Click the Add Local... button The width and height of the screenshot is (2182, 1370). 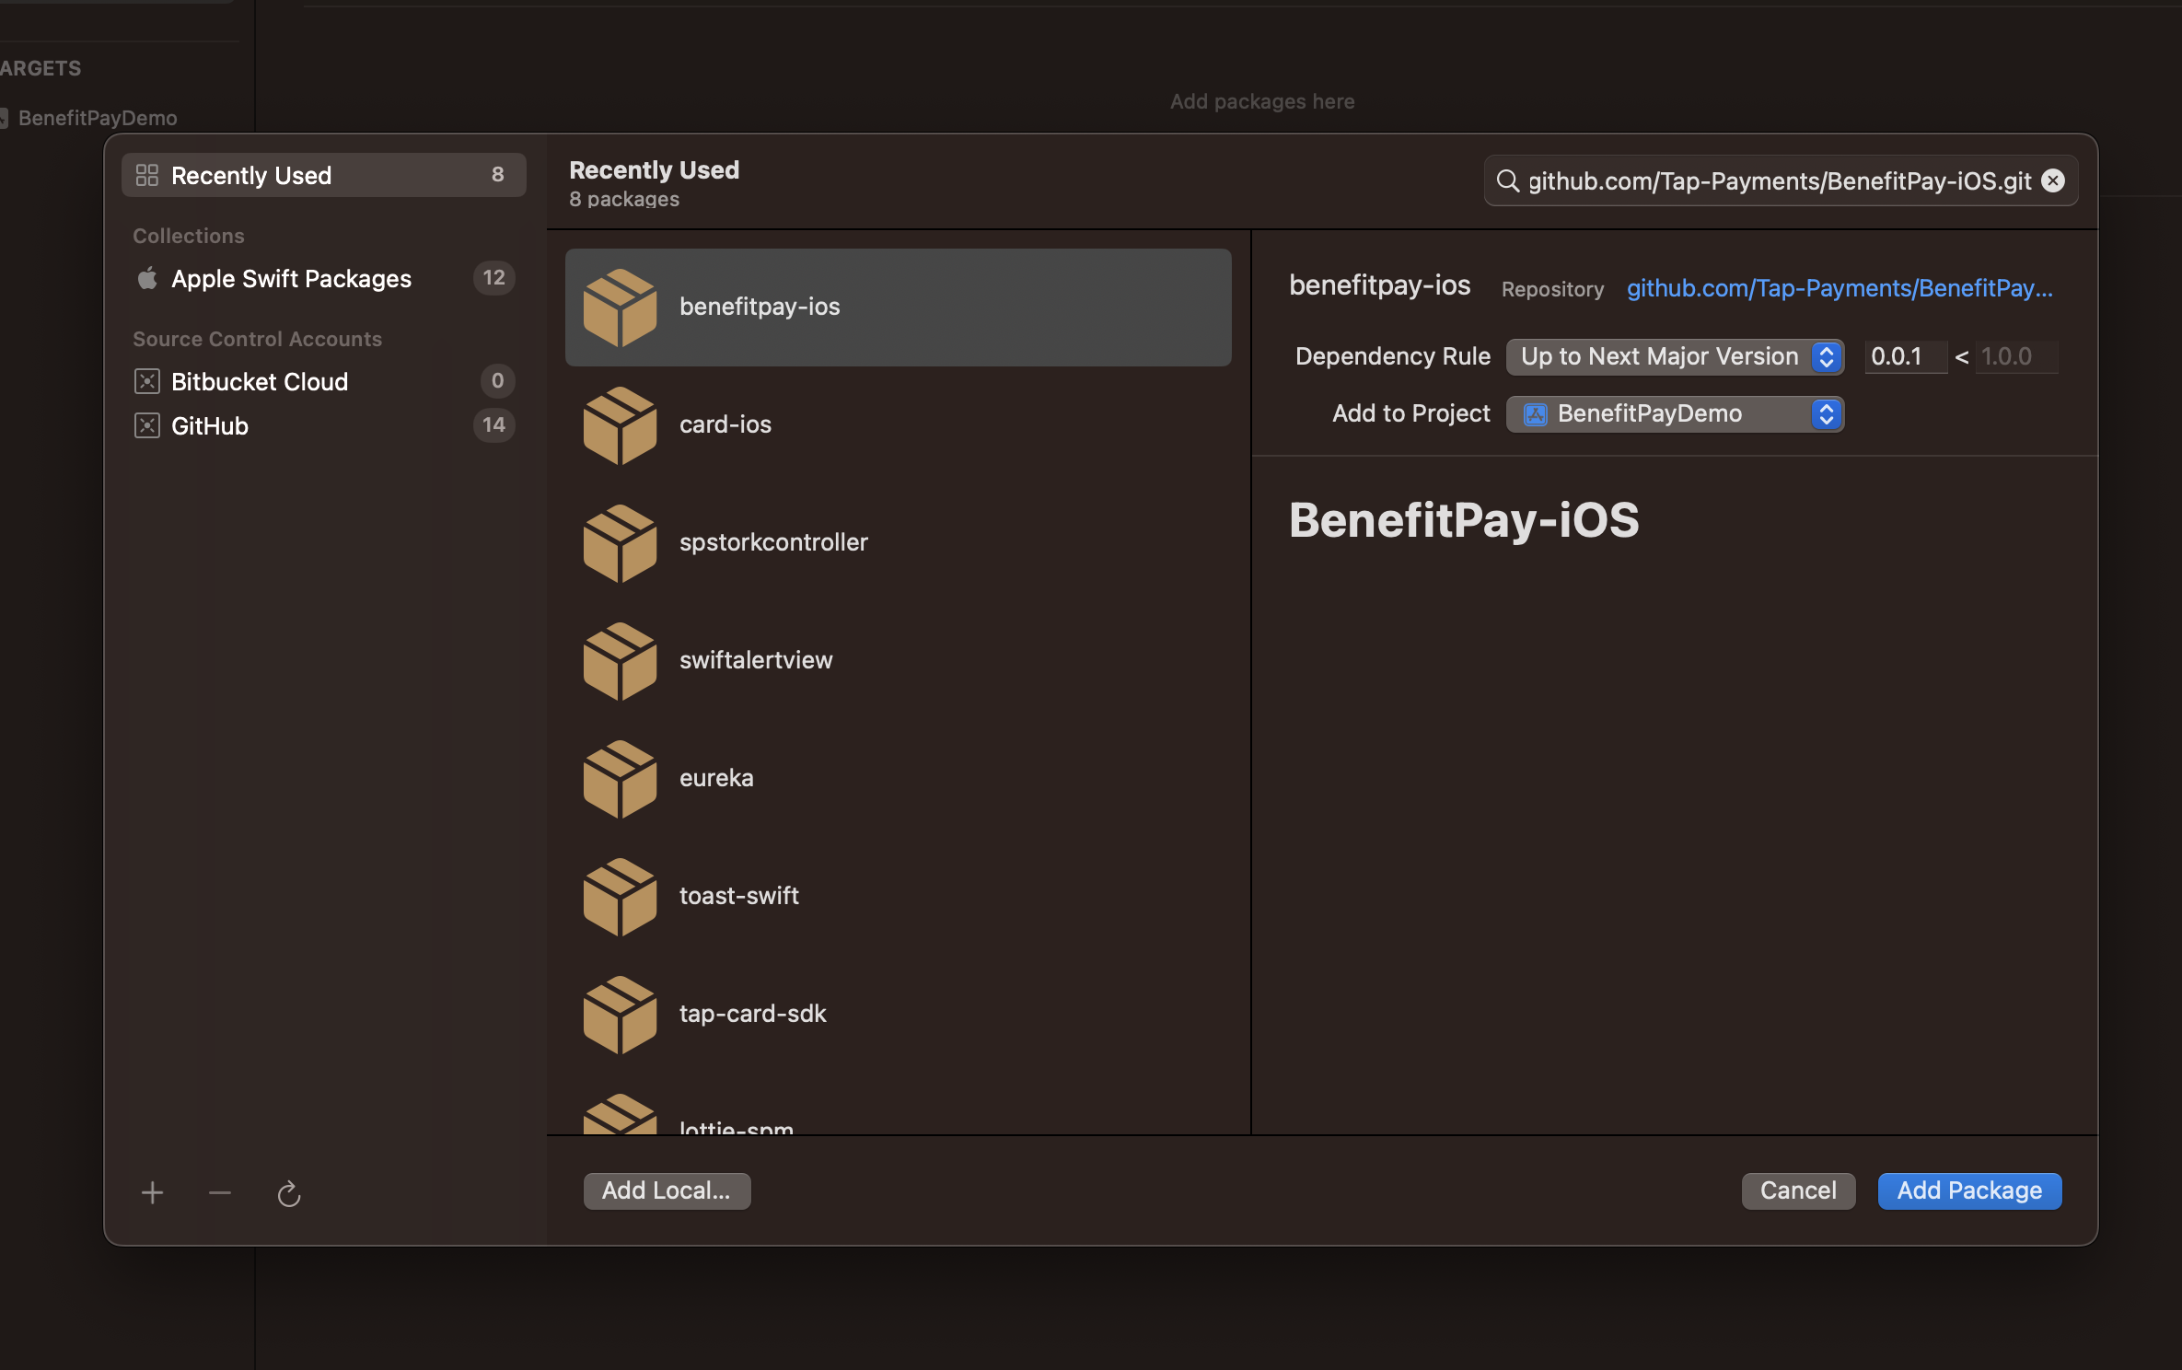pyautogui.click(x=667, y=1190)
